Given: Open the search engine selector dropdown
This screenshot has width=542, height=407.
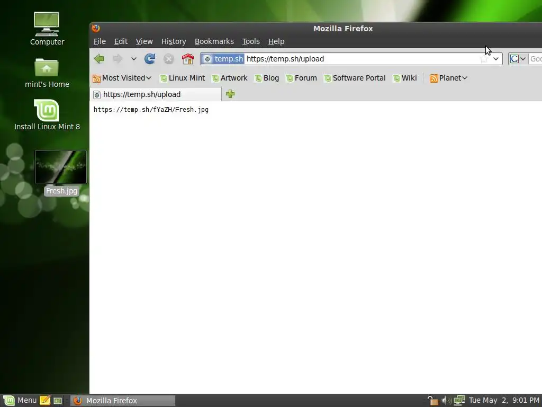Looking at the screenshot, I should click(x=518, y=59).
